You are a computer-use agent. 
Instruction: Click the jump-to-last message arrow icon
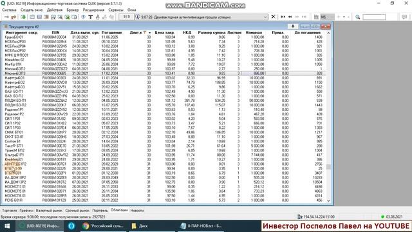point(304,17)
